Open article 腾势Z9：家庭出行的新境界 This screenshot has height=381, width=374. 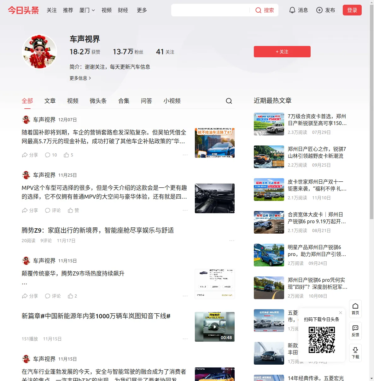coord(98,230)
